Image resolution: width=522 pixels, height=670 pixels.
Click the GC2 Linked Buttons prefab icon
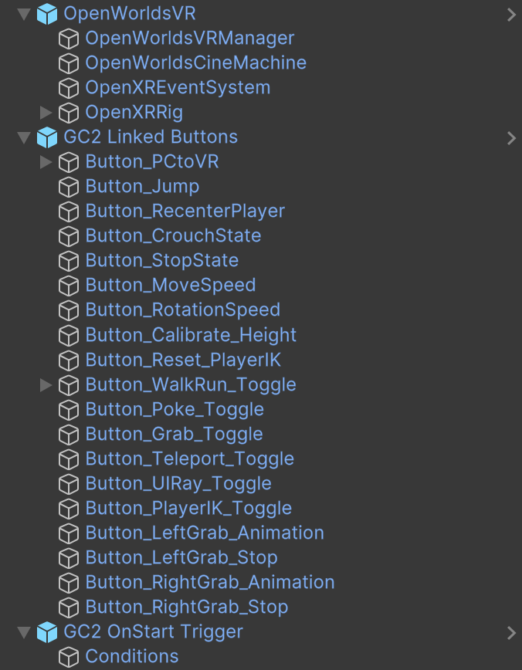click(47, 137)
